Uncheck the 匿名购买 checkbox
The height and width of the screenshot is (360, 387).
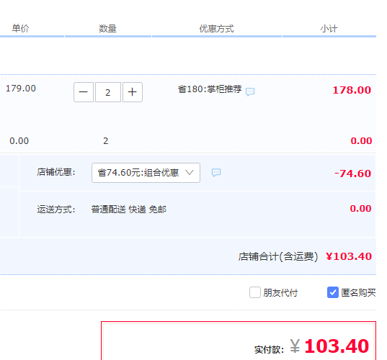pyautogui.click(x=333, y=292)
